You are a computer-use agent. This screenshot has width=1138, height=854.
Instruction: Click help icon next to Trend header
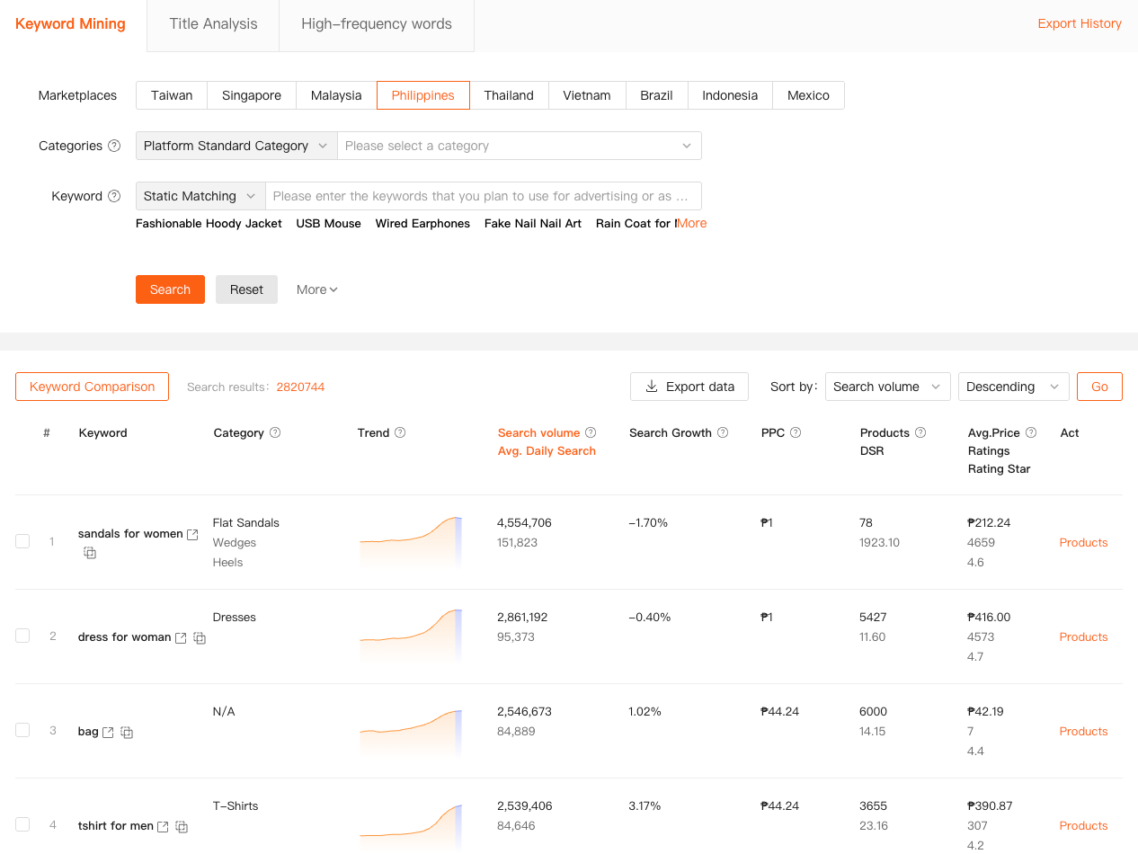pos(400,432)
